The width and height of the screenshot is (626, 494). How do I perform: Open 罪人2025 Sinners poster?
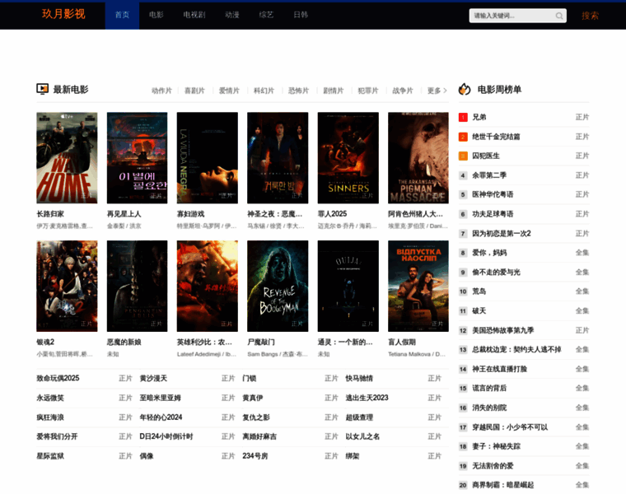[x=348, y=158]
